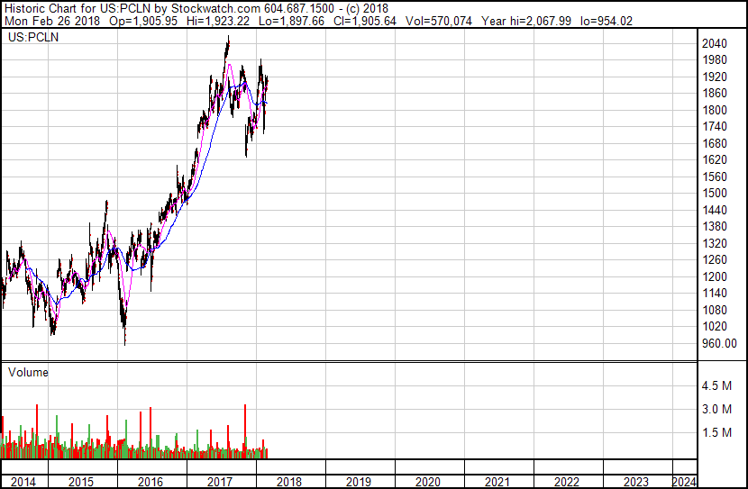This screenshot has height=489, width=748.
Task: Select the 2021 year label
Action: [497, 482]
